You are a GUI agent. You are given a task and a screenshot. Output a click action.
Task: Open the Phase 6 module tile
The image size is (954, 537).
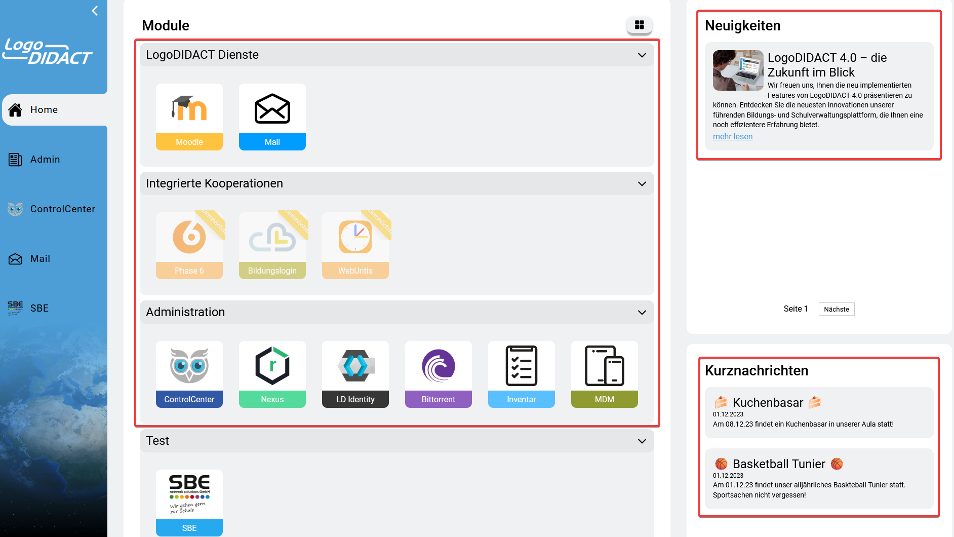(189, 246)
